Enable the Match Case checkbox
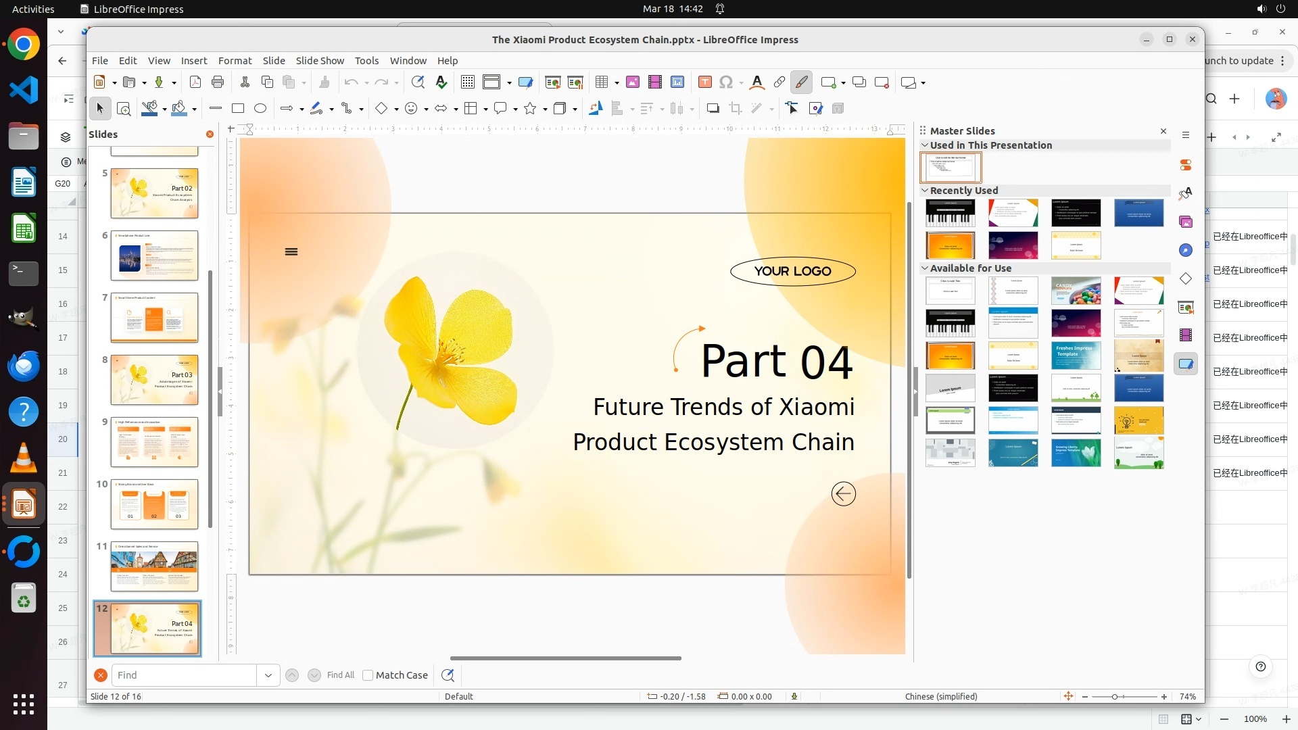This screenshot has height=730, width=1298. tap(368, 675)
